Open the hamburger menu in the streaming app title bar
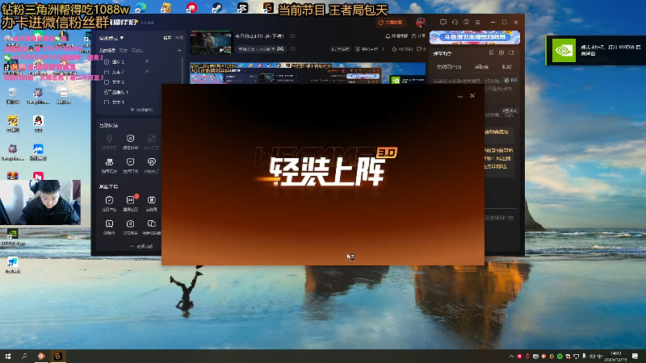This screenshot has width=646, height=363. 478,23
